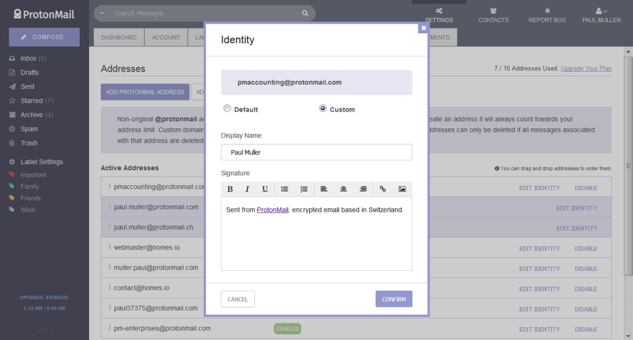Select the Default identity radio button
Screen dimensions: 633x340
(227, 109)
